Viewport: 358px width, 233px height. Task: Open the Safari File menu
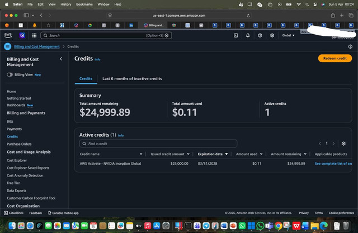30,4
